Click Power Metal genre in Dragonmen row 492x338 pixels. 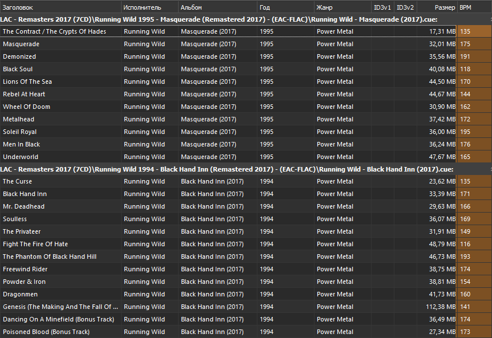click(335, 294)
